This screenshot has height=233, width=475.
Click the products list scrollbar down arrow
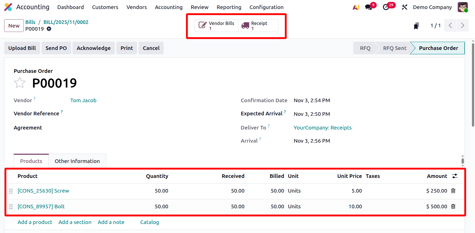tap(463, 166)
